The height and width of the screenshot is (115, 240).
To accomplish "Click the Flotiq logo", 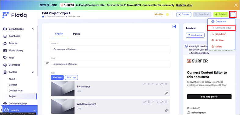I will click(15, 15).
